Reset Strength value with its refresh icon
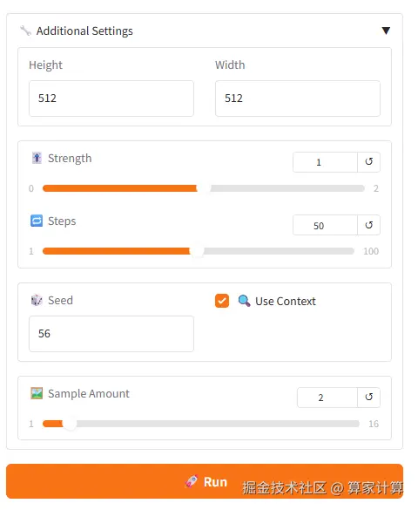This screenshot has height=510, width=418. (x=368, y=162)
